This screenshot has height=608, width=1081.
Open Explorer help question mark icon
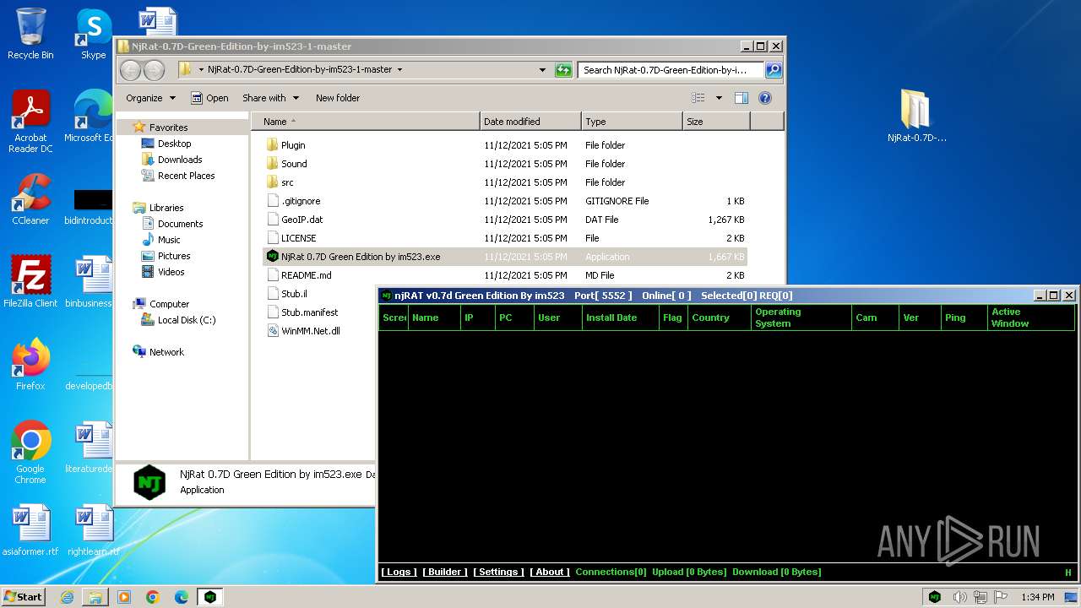pos(765,98)
